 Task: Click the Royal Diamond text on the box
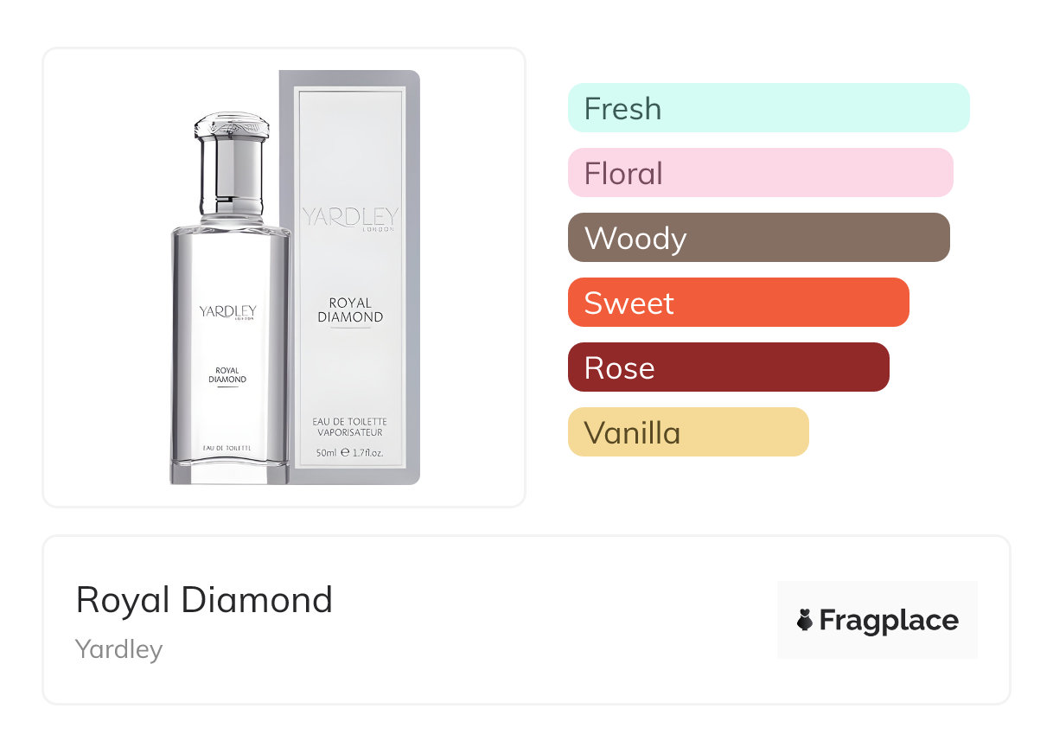[350, 310]
